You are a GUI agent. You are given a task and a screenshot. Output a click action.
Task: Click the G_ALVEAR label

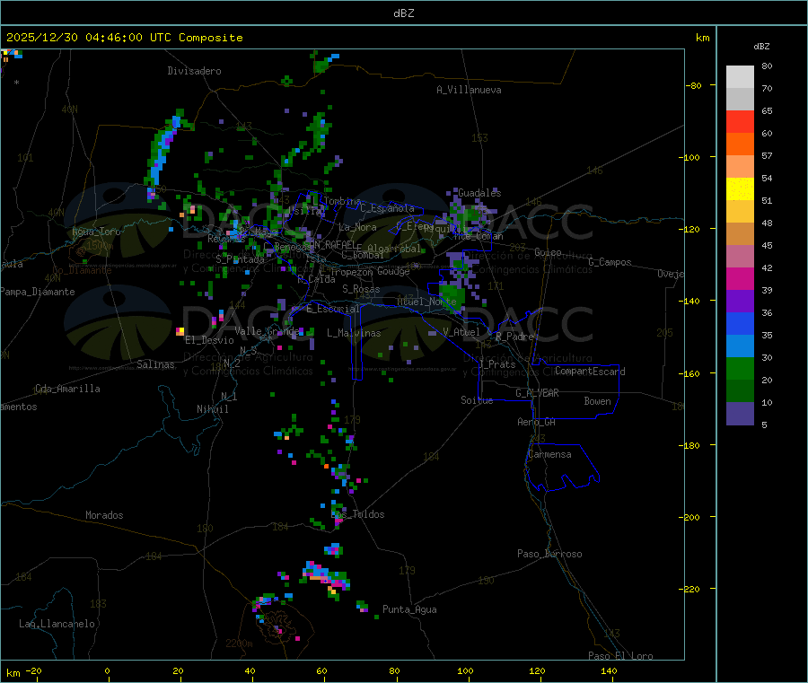537,393
